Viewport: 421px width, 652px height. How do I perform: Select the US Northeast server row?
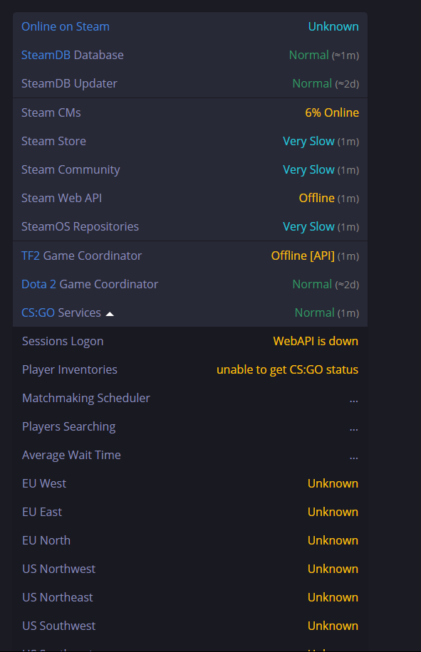190,597
